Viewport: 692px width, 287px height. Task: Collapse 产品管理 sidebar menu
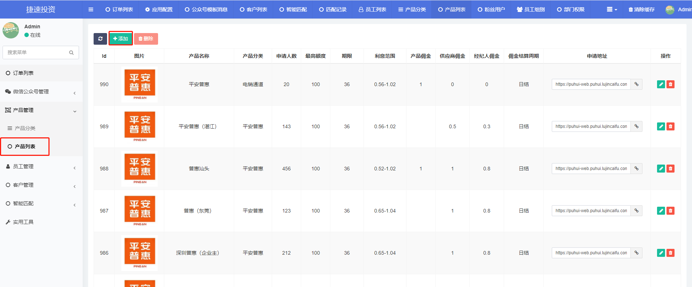coord(41,110)
